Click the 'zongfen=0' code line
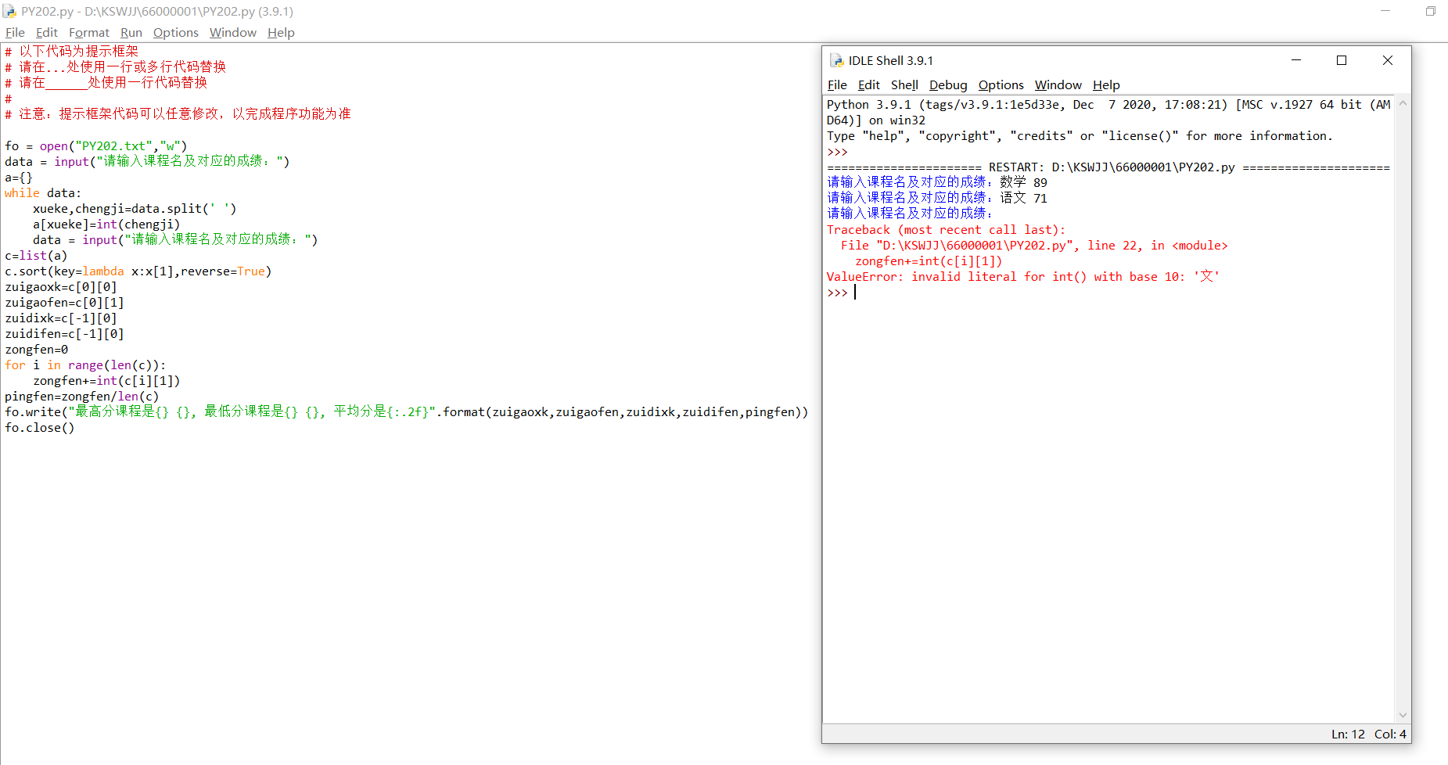 click(36, 349)
